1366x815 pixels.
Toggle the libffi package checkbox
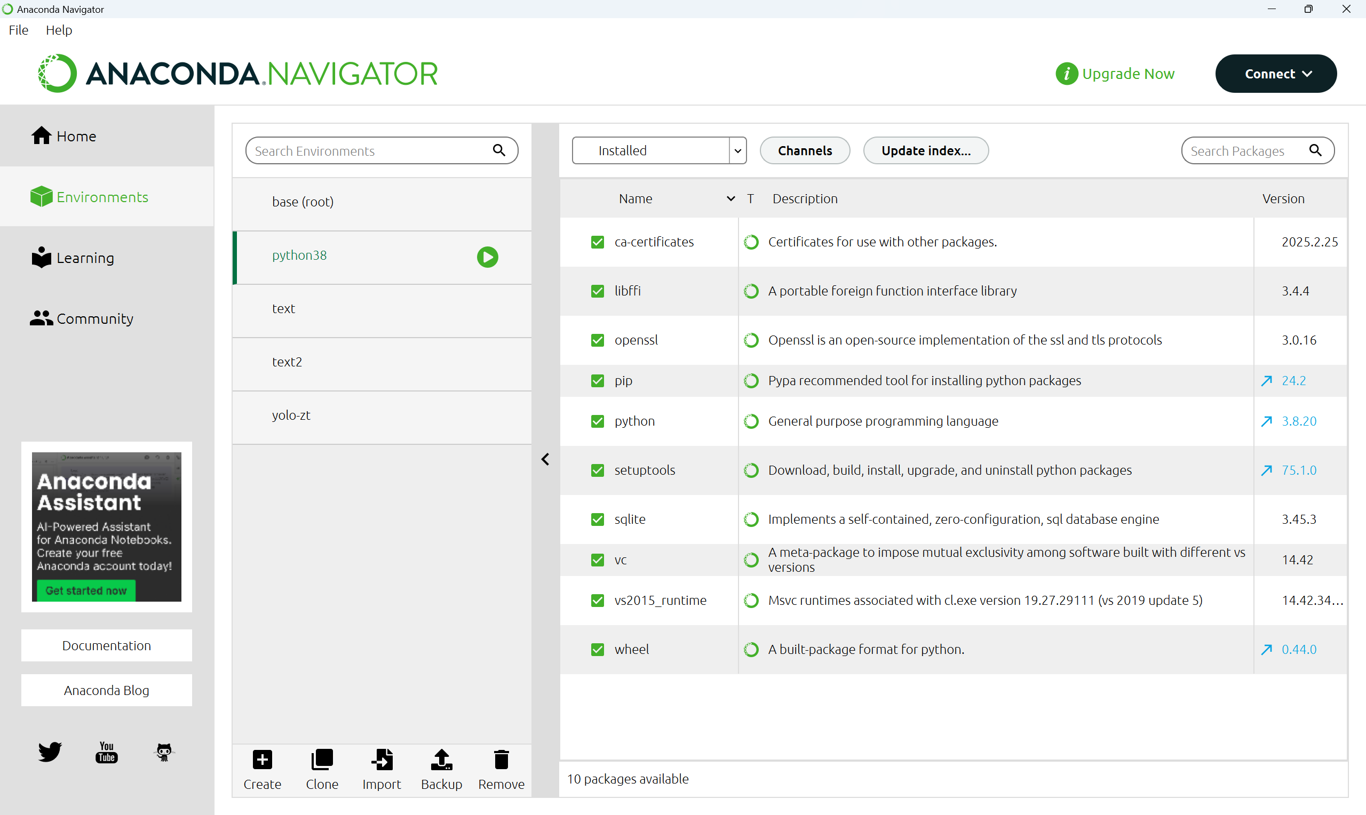click(x=597, y=291)
